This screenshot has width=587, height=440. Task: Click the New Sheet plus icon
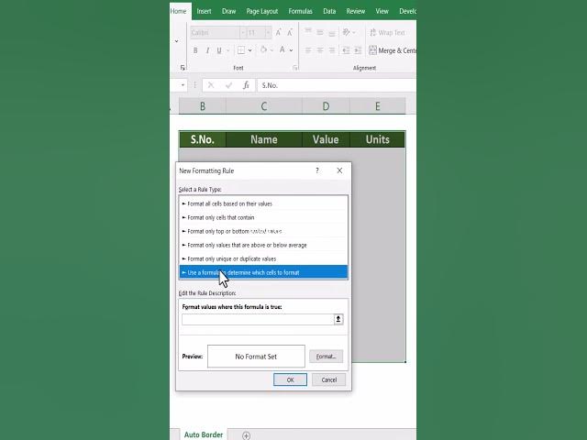pyautogui.click(x=246, y=435)
